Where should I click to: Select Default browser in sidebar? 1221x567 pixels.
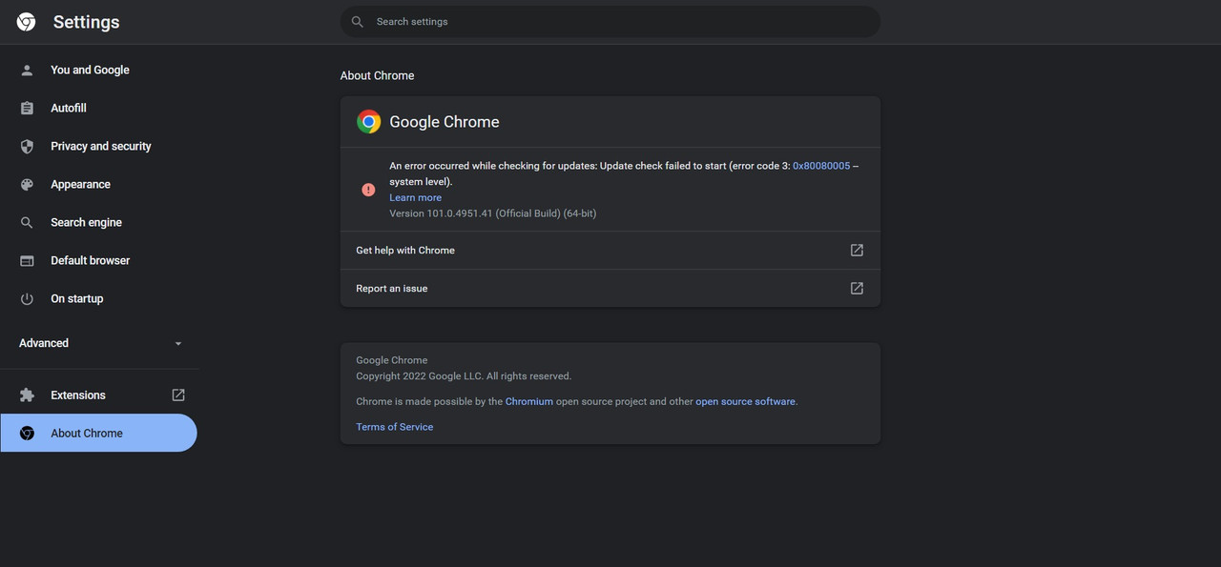(99, 260)
